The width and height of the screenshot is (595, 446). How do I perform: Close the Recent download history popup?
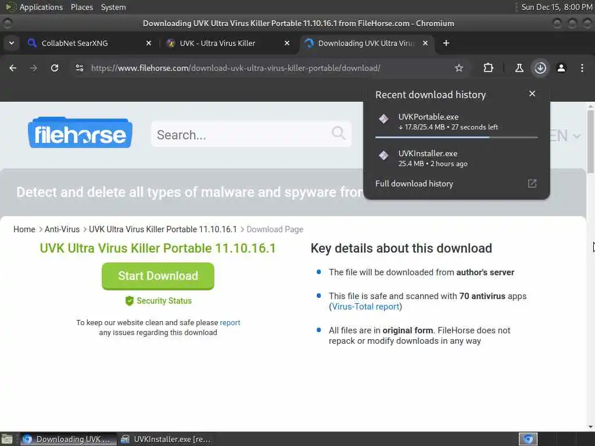click(x=532, y=93)
